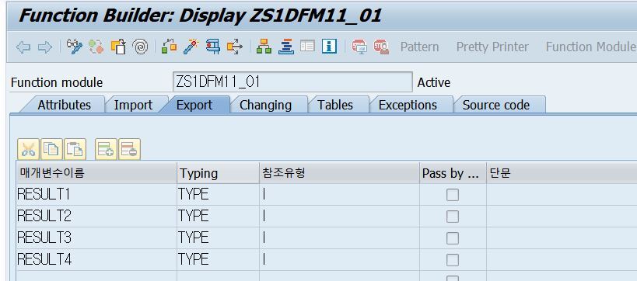Viewport: 637px width, 281px height.
Task: Show the navigation stack icon
Action: point(286,47)
